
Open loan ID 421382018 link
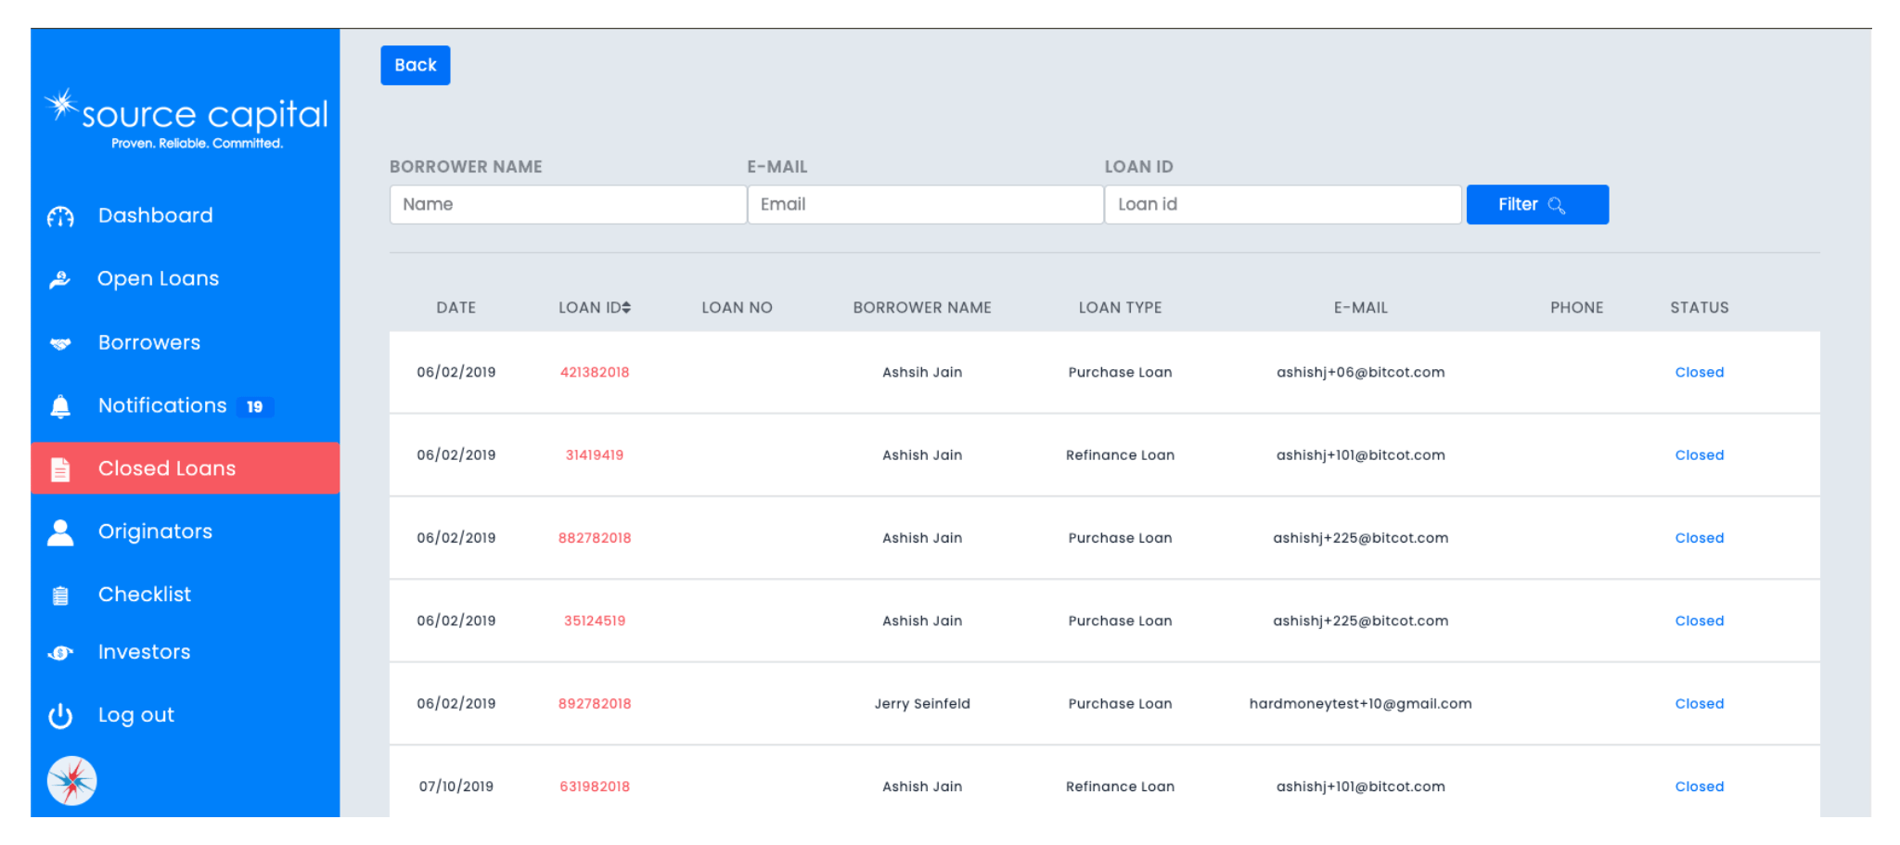click(594, 372)
